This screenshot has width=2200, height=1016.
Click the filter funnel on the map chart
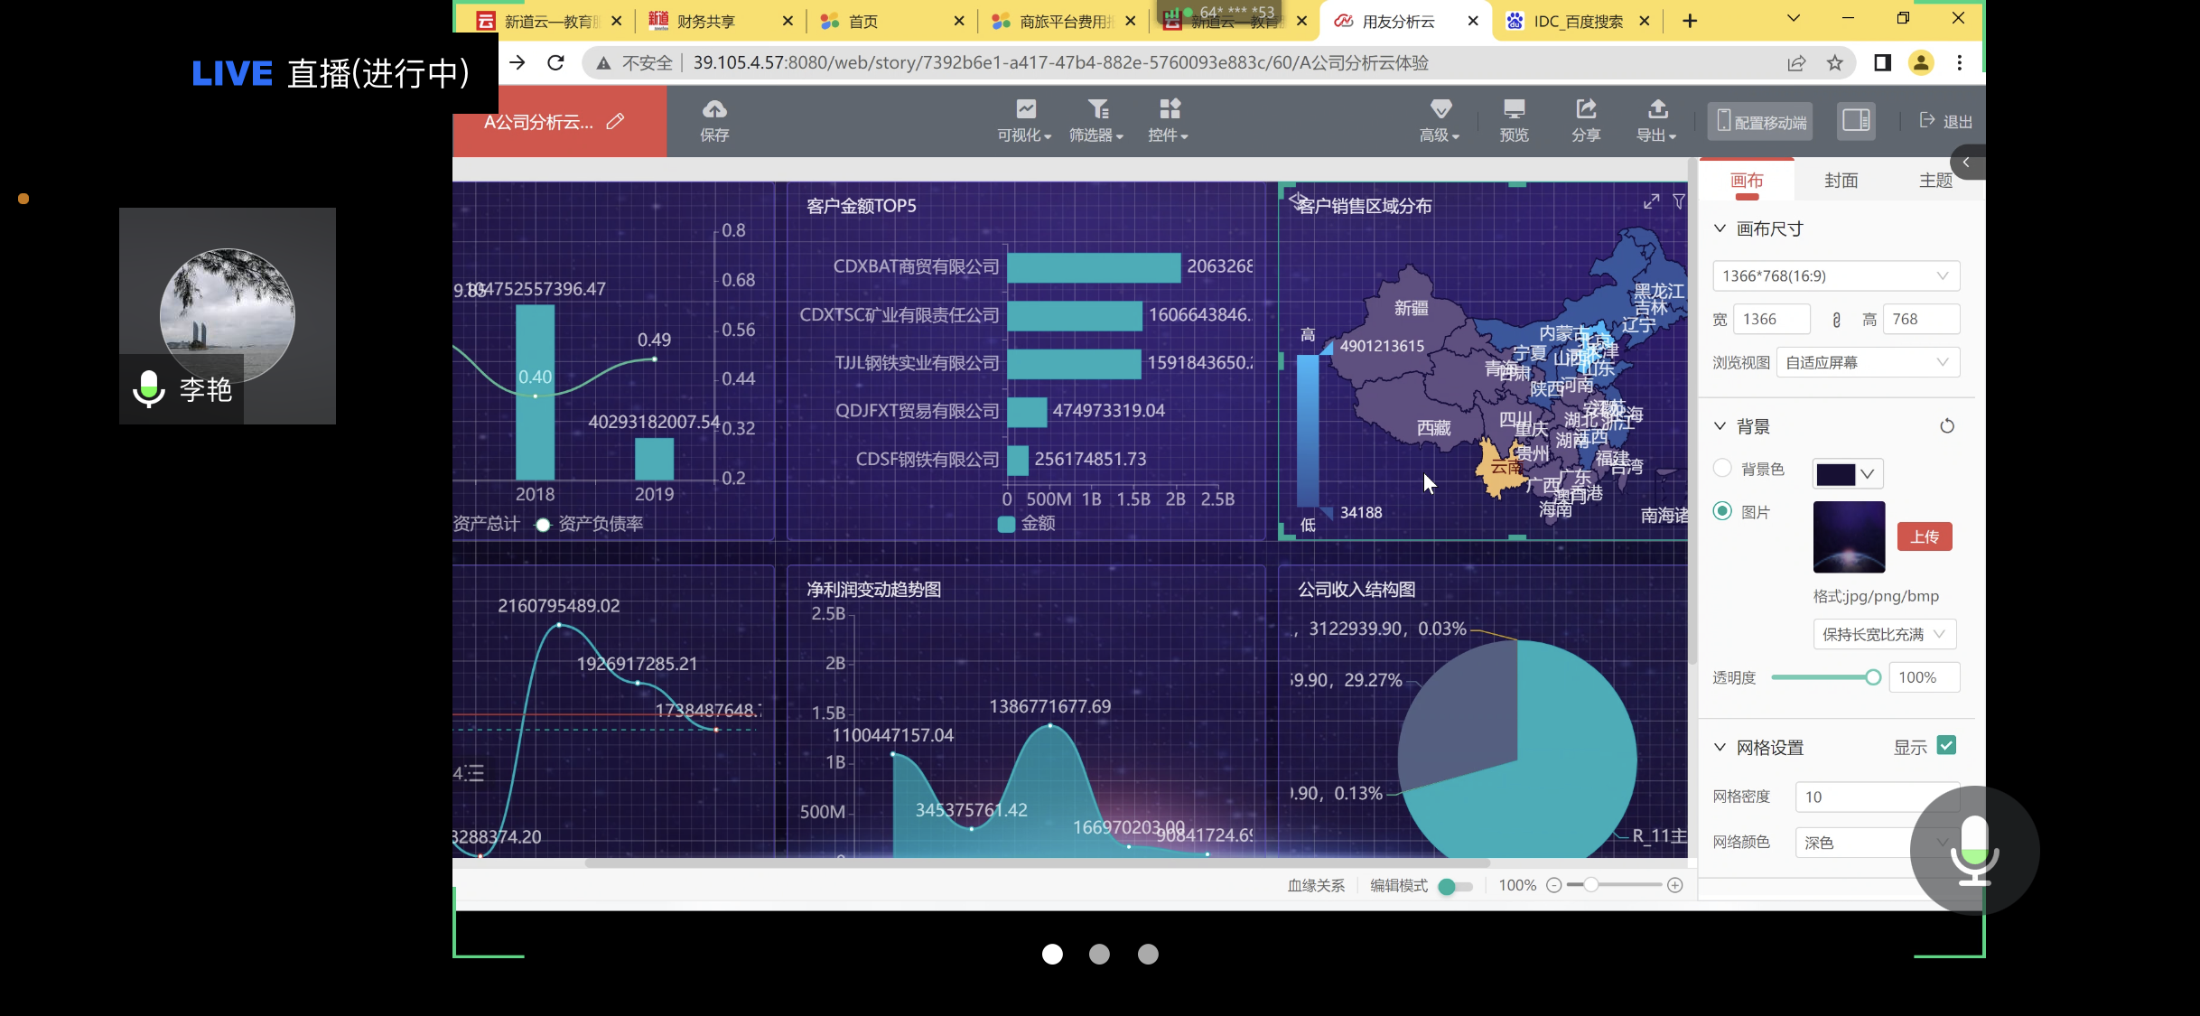pos(1678,202)
